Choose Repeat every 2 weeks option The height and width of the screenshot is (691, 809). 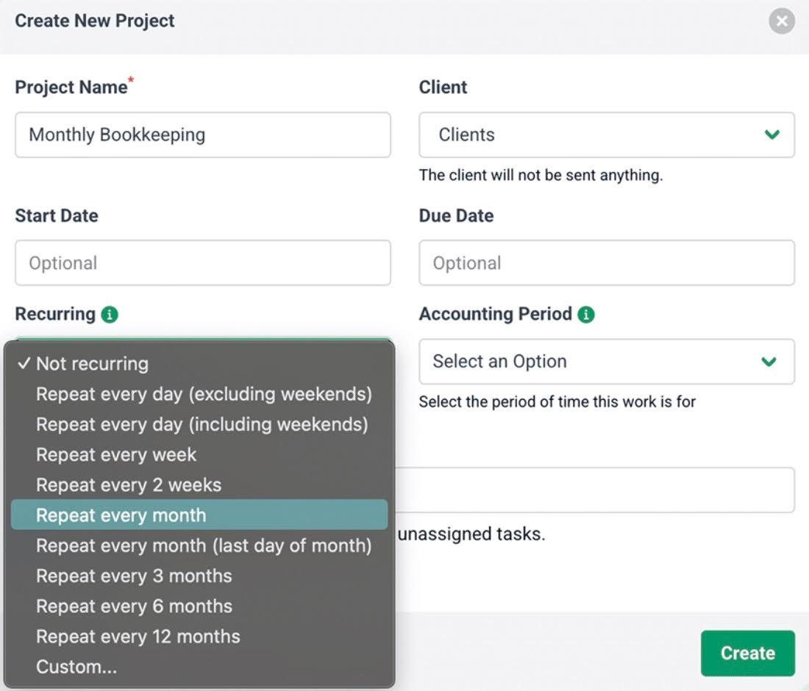point(128,484)
